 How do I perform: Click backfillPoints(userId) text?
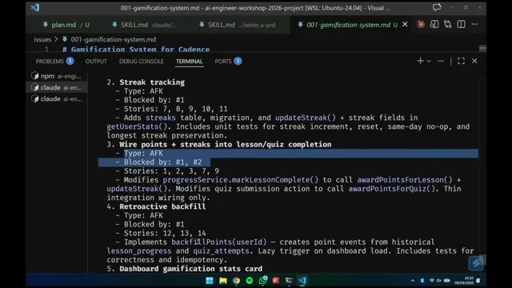(218, 242)
